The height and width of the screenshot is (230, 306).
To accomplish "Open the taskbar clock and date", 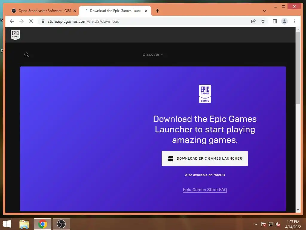I will [293, 224].
